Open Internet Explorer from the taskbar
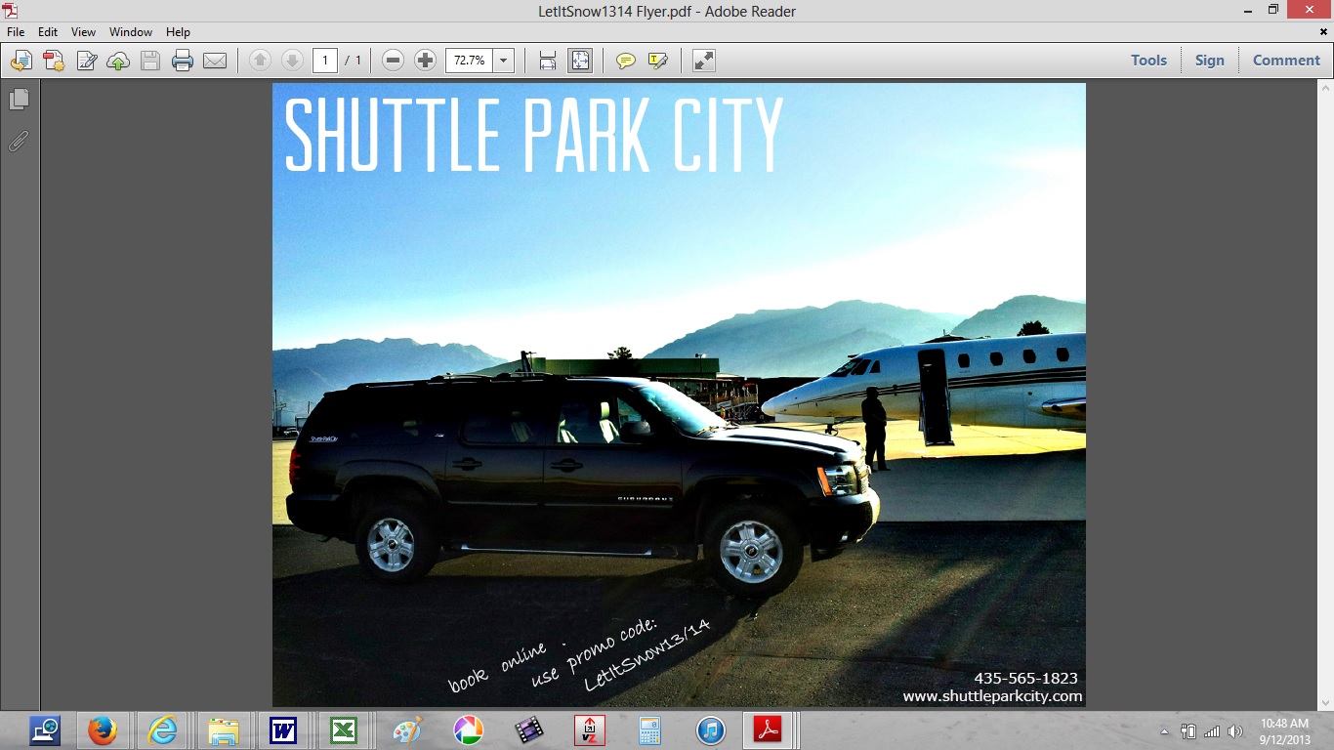1334x750 pixels. point(162,730)
